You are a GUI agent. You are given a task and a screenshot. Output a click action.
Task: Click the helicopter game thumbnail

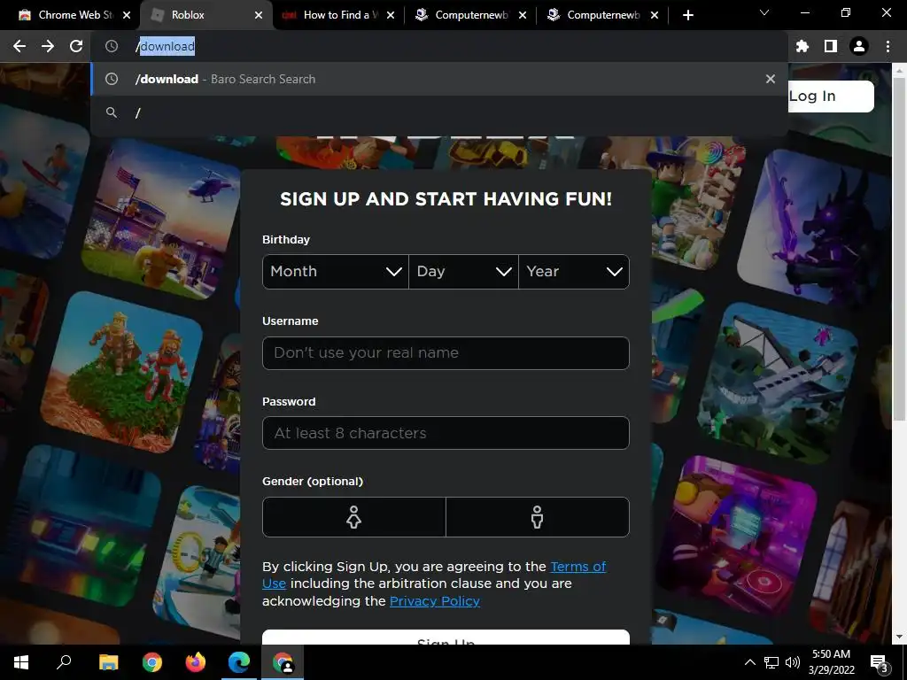[x=162, y=220]
